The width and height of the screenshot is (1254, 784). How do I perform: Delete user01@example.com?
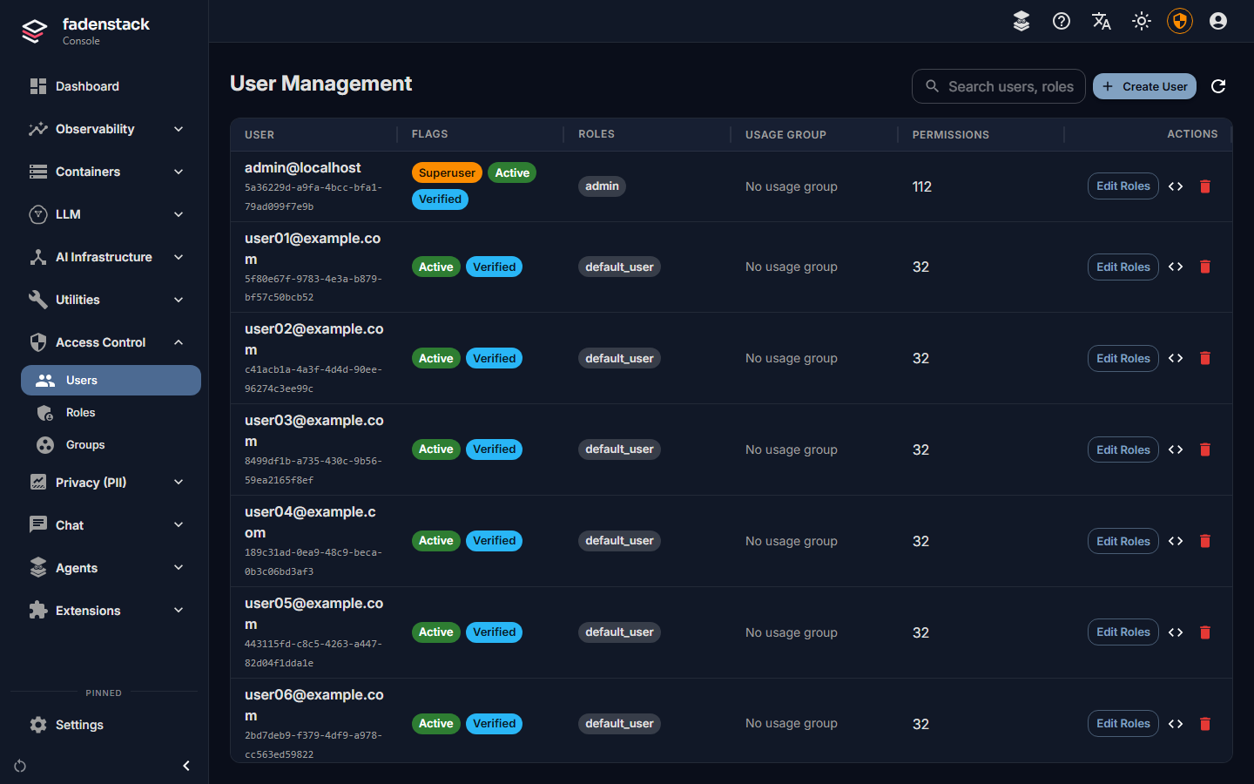1205,267
